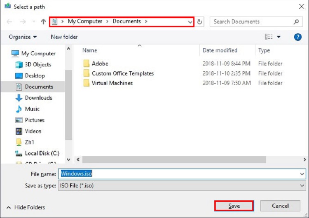This screenshot has height=218, width=309.
Task: Refresh the Documents folder view
Action: point(200,22)
